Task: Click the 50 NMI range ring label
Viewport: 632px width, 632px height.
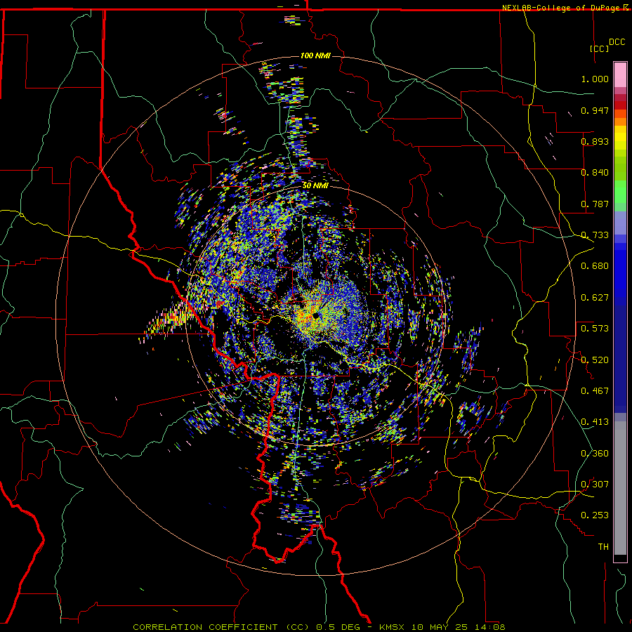Action: [x=315, y=185]
